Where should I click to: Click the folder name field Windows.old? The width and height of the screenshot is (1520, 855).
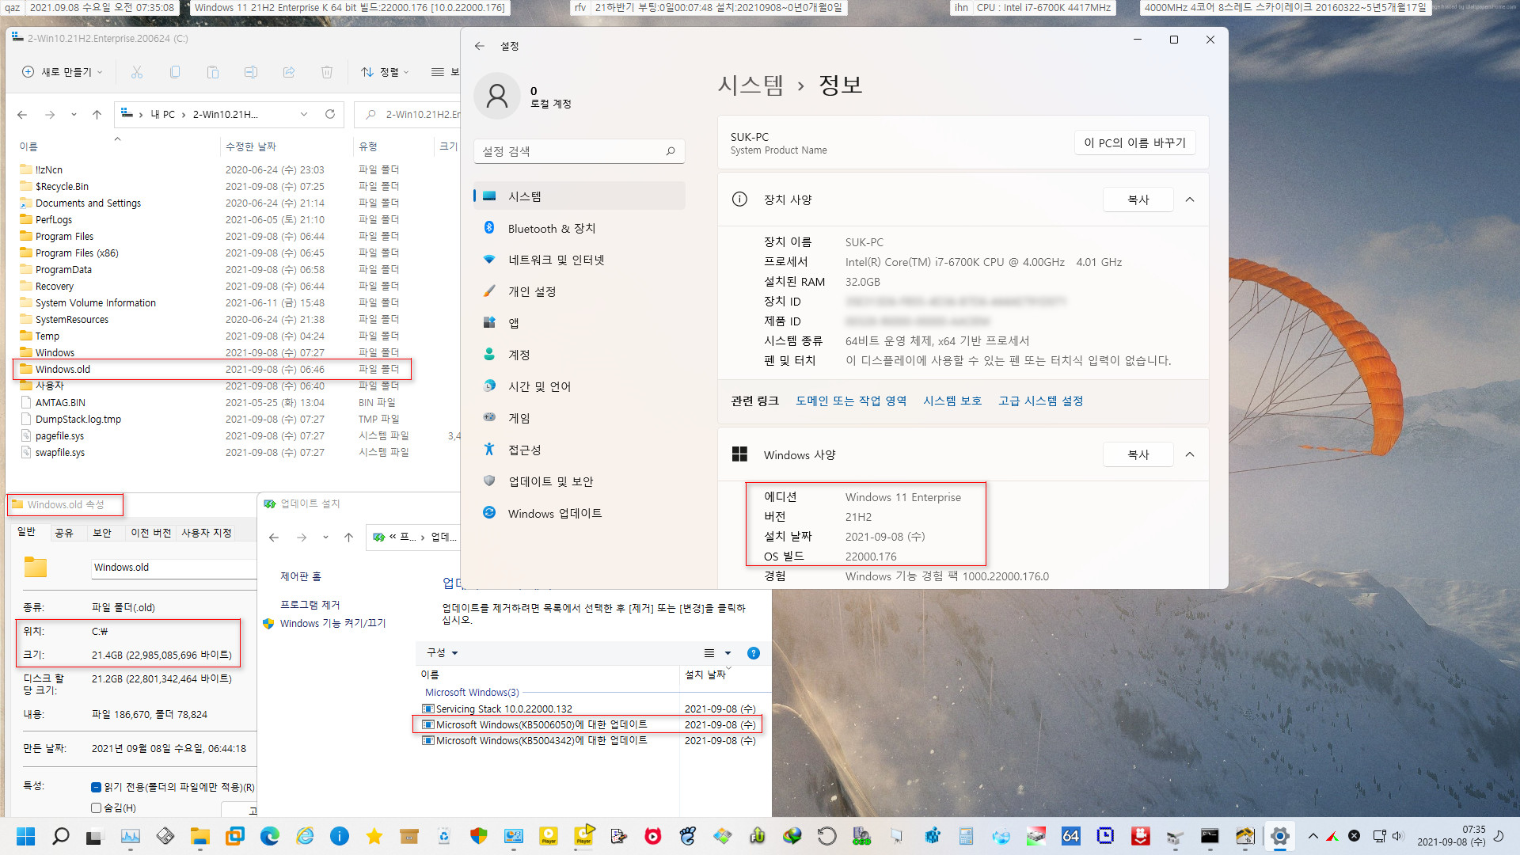(173, 568)
